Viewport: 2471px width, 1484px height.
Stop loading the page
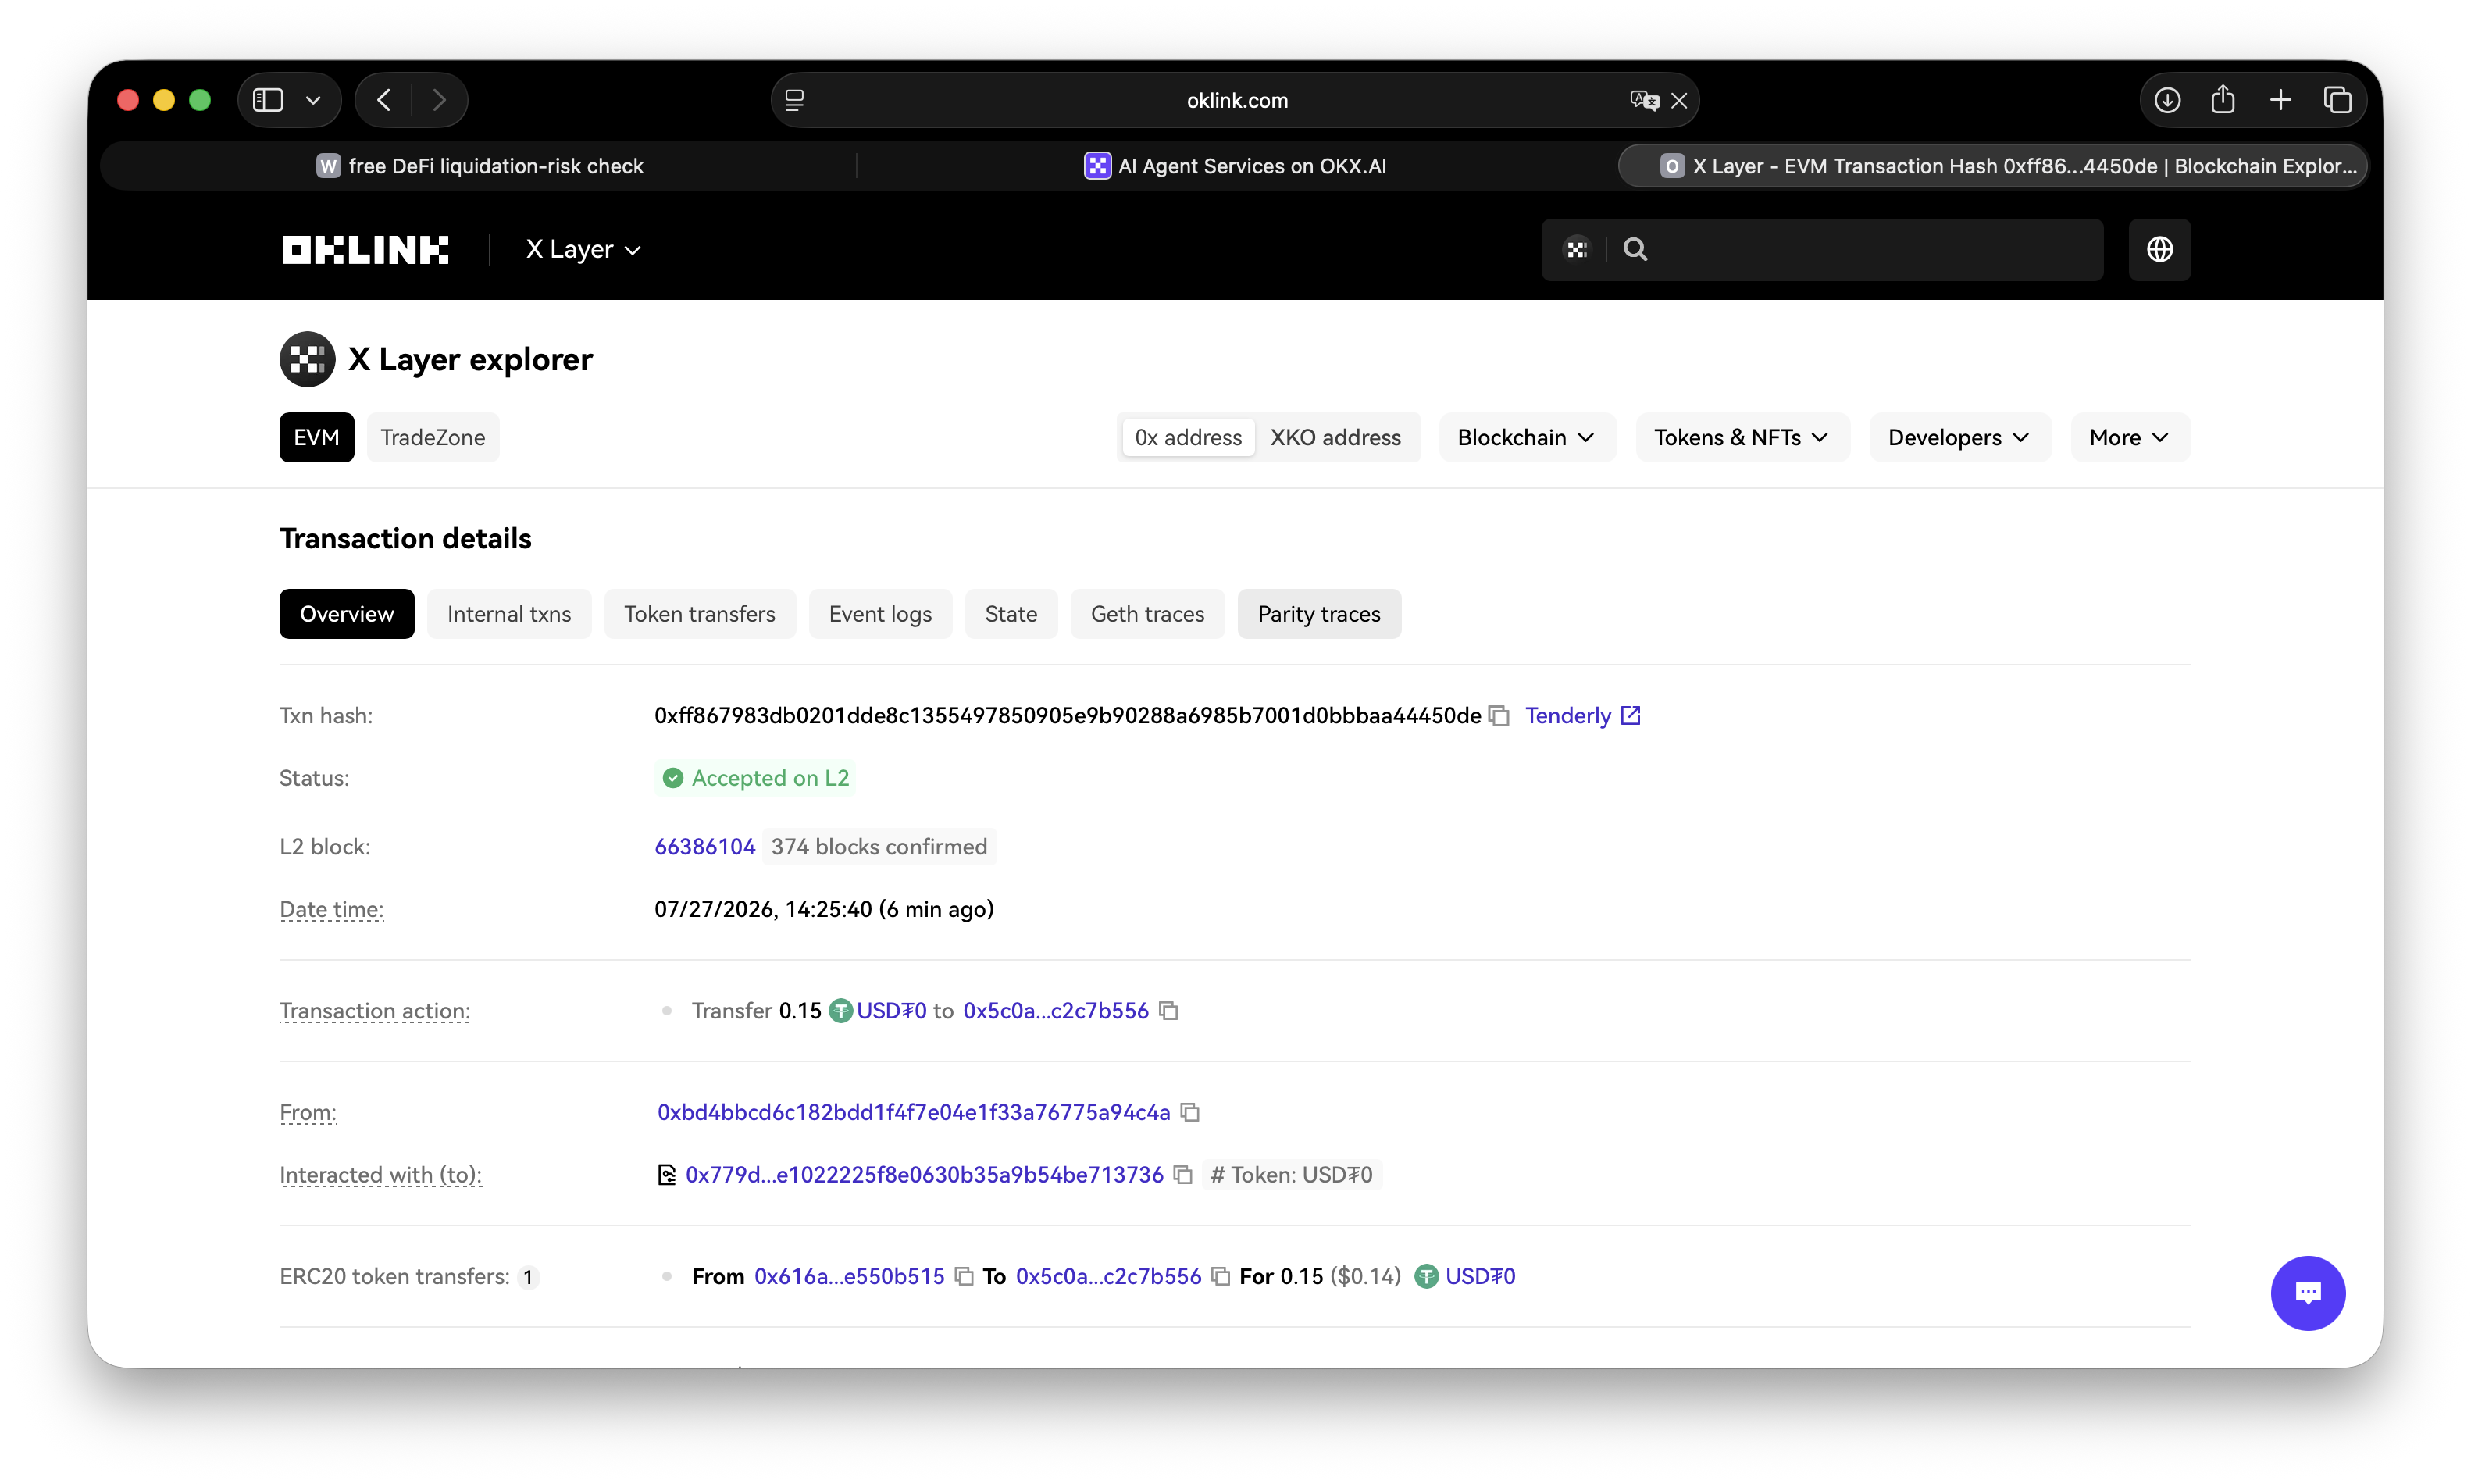point(1679,100)
